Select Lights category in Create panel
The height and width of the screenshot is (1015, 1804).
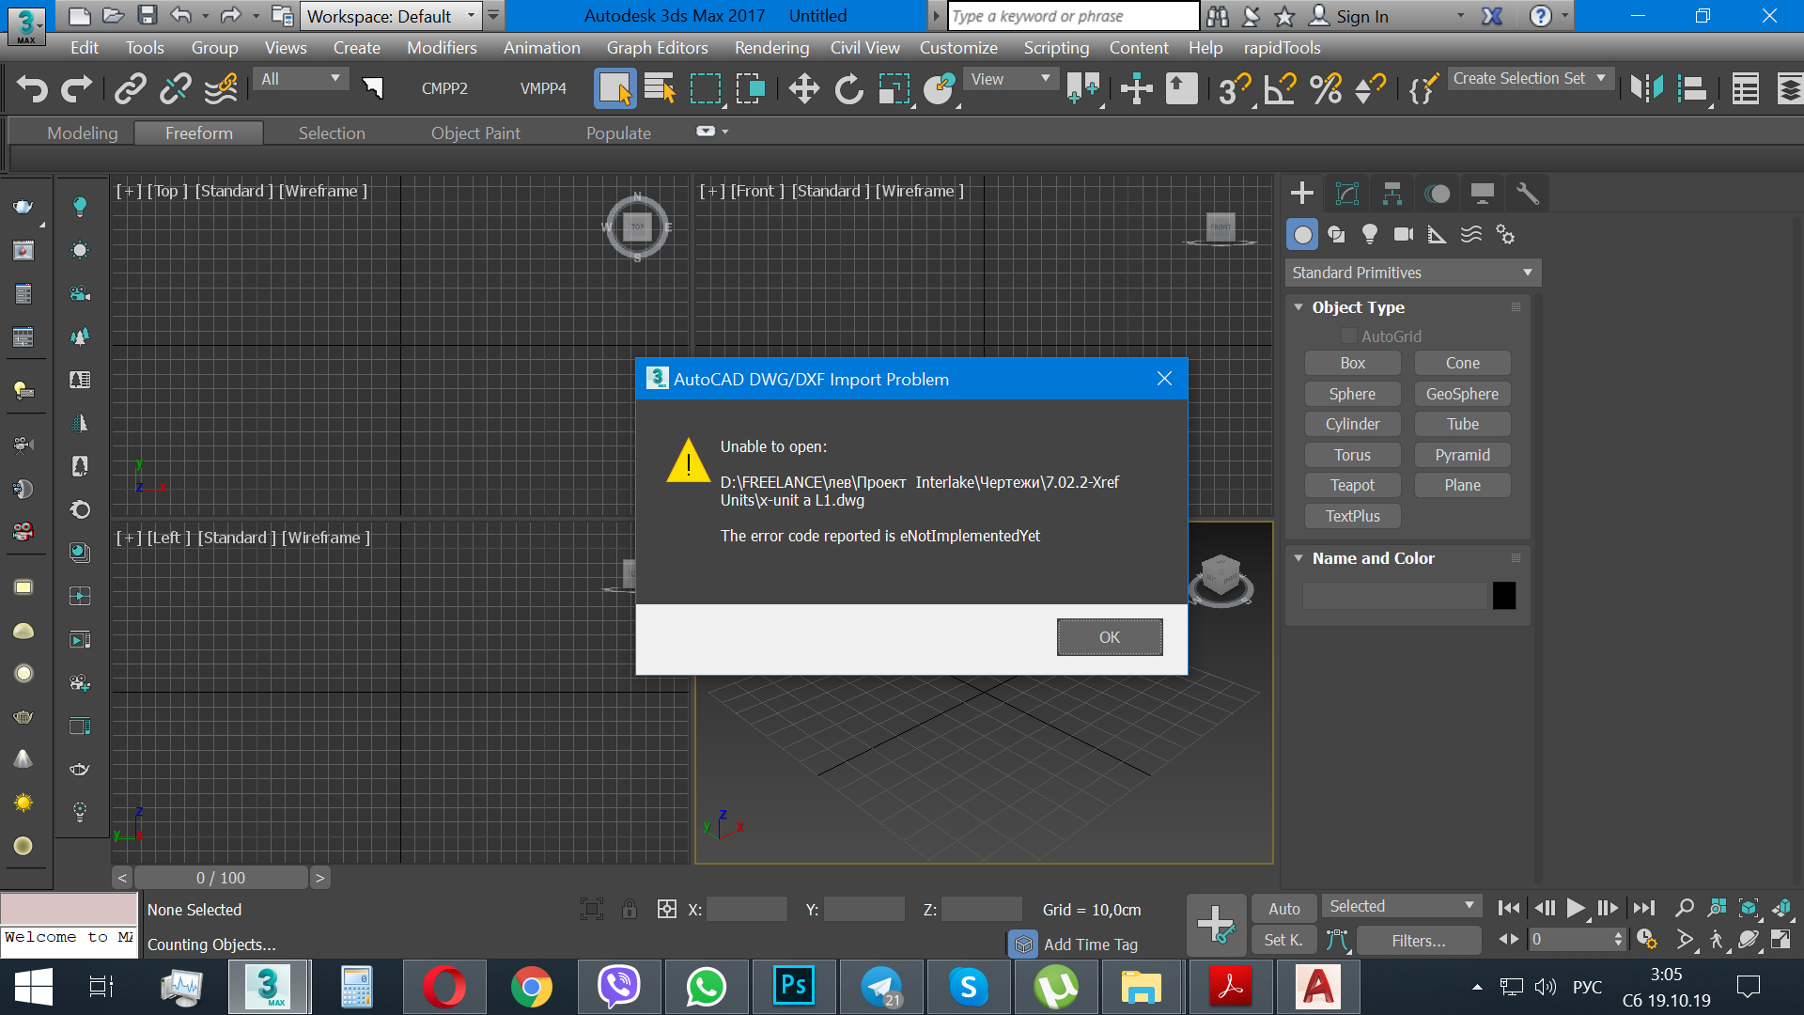[1370, 235]
